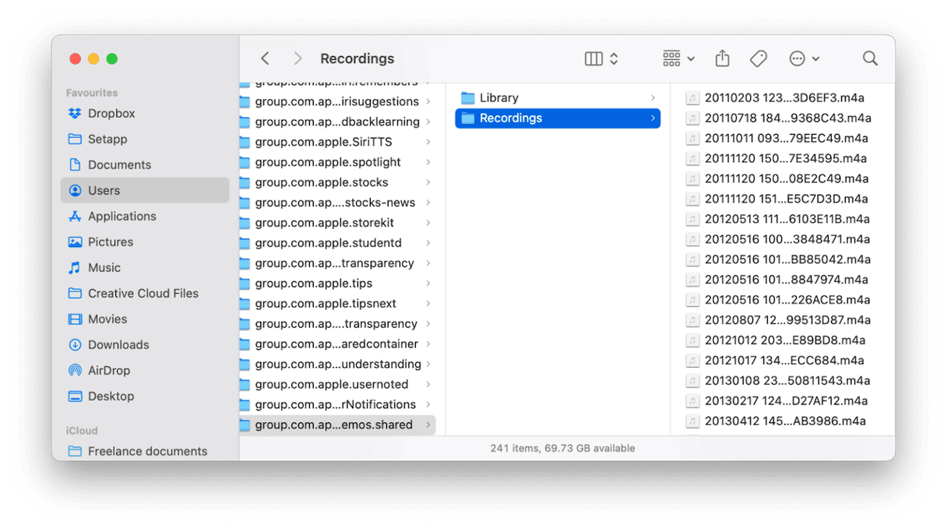Screen dimensions: 947x529
Task: Select Dropbox in the sidebar
Action: (111, 113)
